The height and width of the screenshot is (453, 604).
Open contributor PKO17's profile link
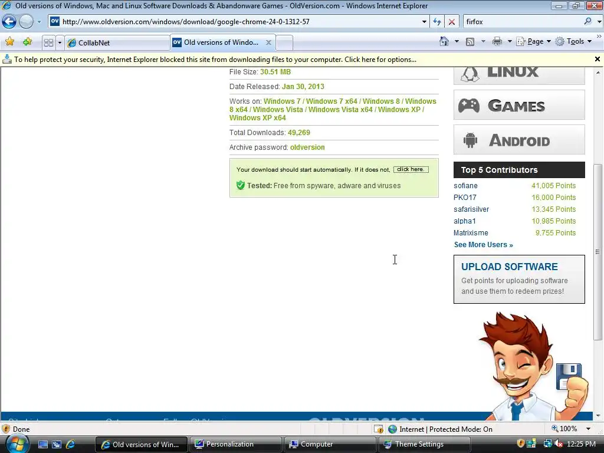point(465,197)
